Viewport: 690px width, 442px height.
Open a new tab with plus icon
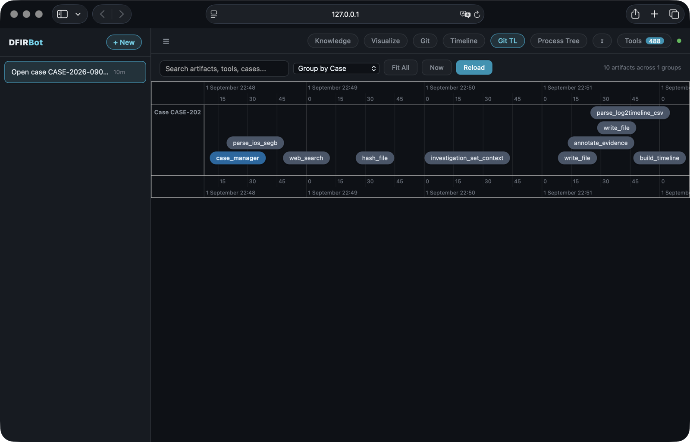654,14
